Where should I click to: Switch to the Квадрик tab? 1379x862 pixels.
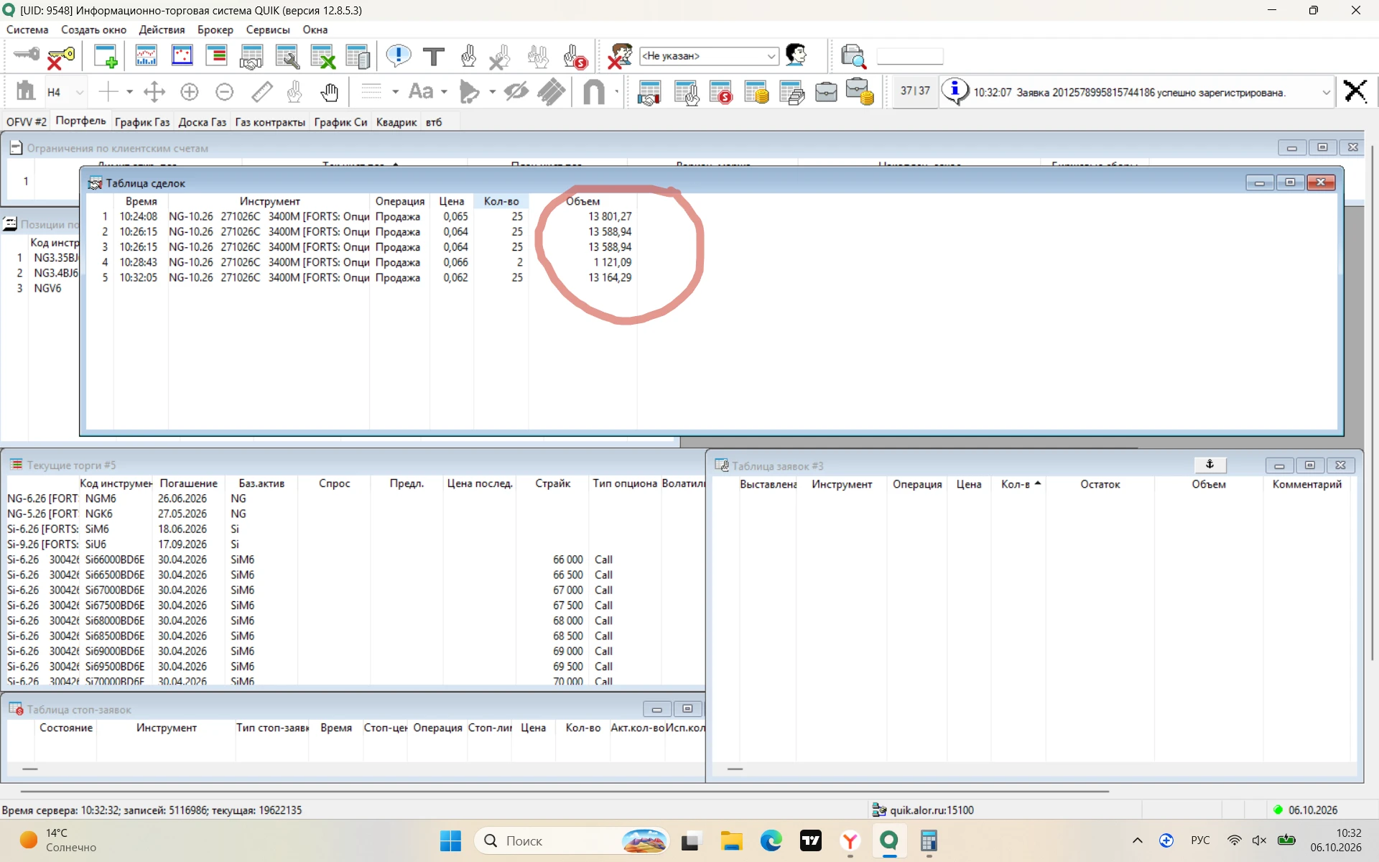[x=396, y=122]
